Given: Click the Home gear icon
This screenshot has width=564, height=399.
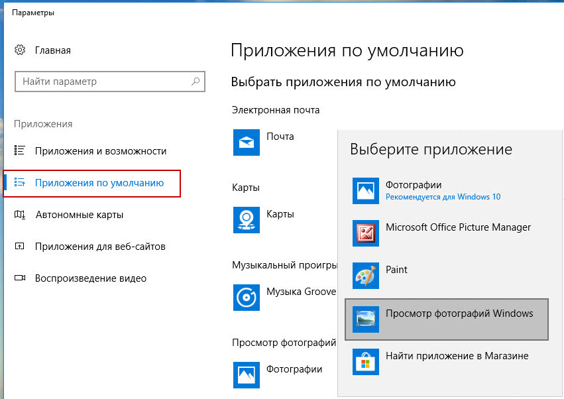Looking at the screenshot, I should [21, 50].
